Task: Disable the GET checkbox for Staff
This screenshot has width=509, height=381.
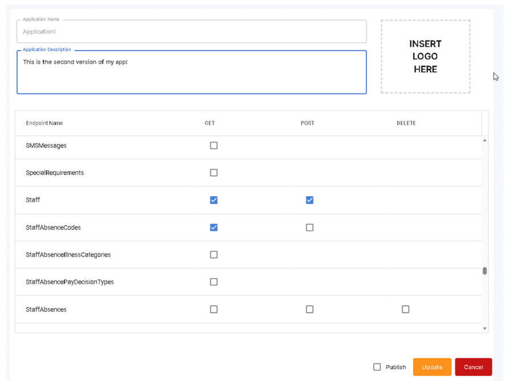Action: (x=214, y=200)
